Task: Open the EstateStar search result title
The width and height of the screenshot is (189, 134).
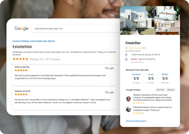Action: pos(22,47)
